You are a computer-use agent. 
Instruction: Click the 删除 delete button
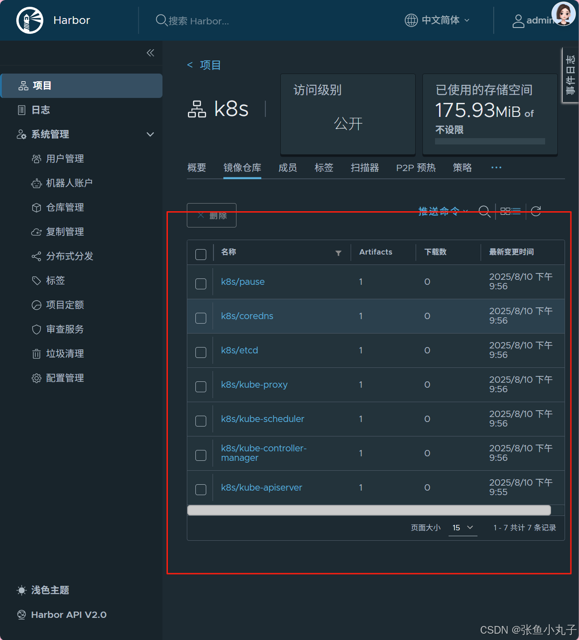tap(212, 215)
